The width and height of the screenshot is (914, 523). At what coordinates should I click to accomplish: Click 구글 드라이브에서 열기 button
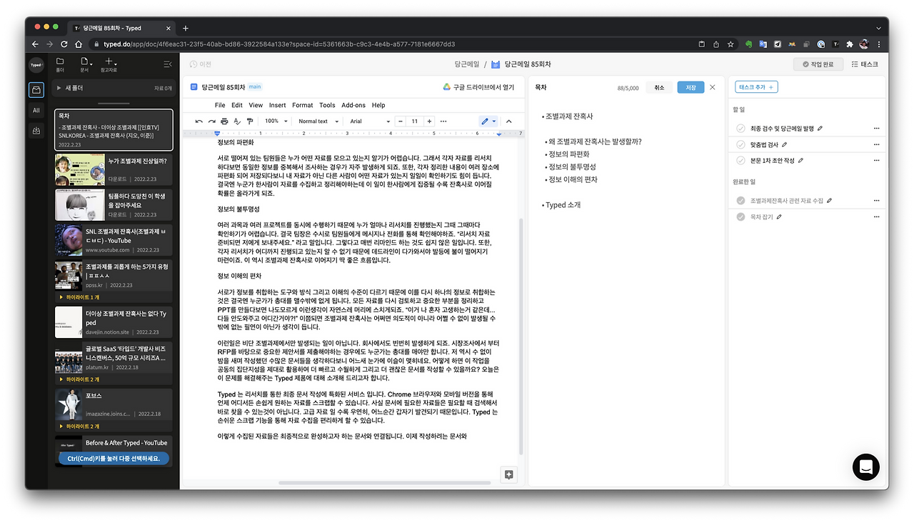pyautogui.click(x=478, y=87)
